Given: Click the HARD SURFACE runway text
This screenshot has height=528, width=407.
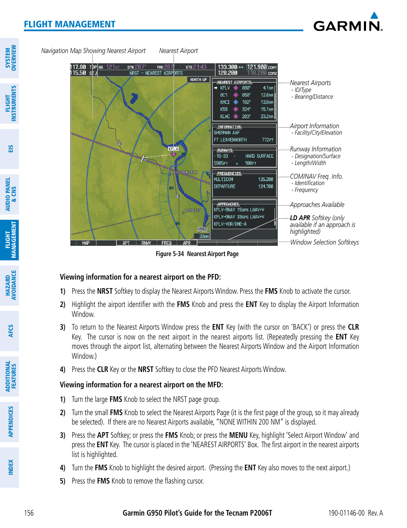Looking at the screenshot, I should point(259,156).
